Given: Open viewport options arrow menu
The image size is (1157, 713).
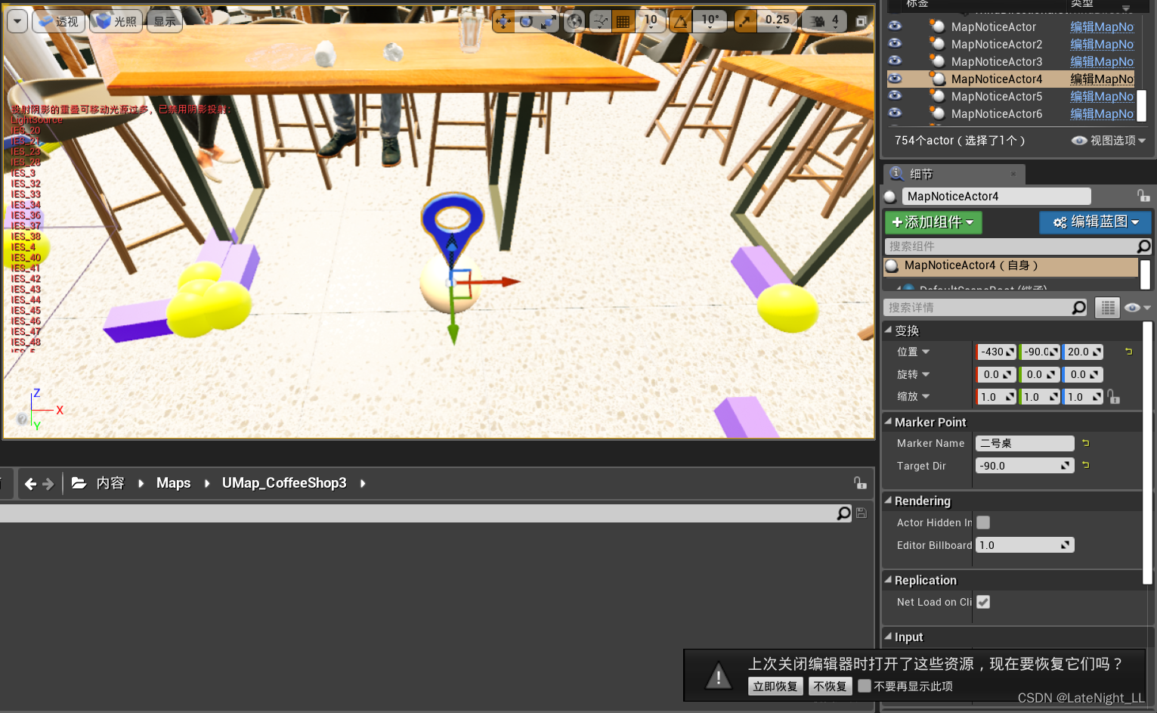Looking at the screenshot, I should click(17, 21).
